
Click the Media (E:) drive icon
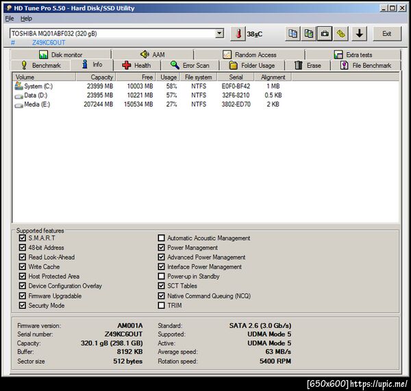point(18,105)
